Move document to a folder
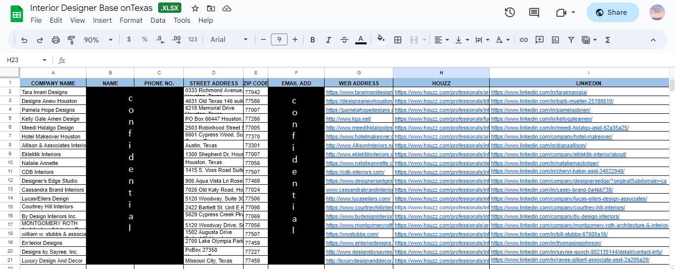The height and width of the screenshot is (269, 675). (x=211, y=8)
